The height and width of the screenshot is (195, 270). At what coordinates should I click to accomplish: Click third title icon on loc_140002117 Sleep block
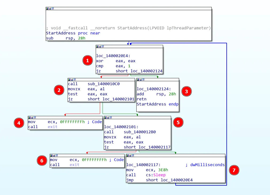[133, 155]
